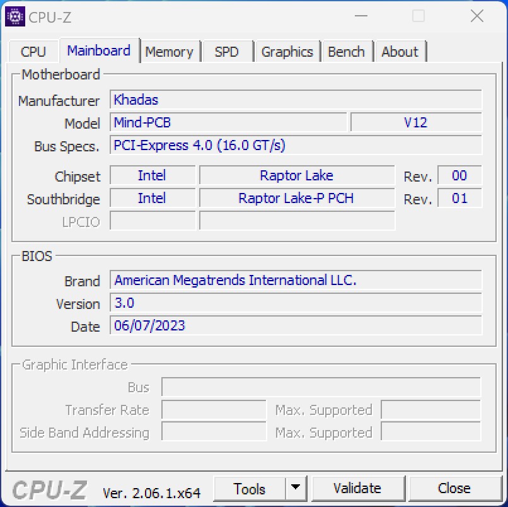Go to the Graphics tab

click(287, 52)
